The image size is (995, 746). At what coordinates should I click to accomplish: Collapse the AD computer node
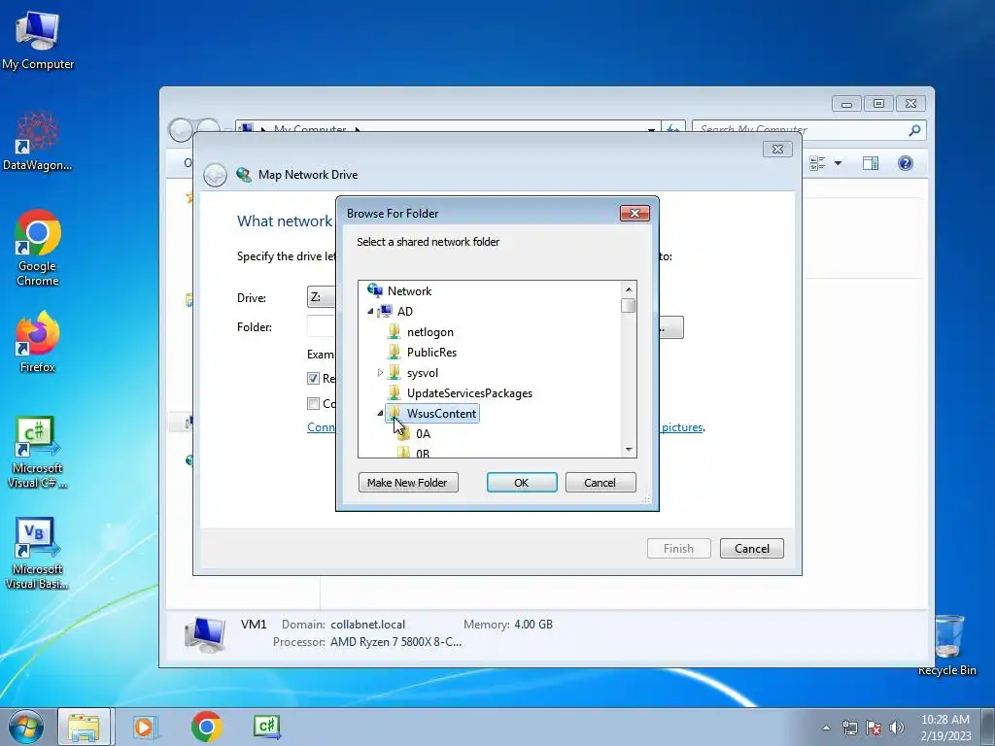(x=370, y=312)
